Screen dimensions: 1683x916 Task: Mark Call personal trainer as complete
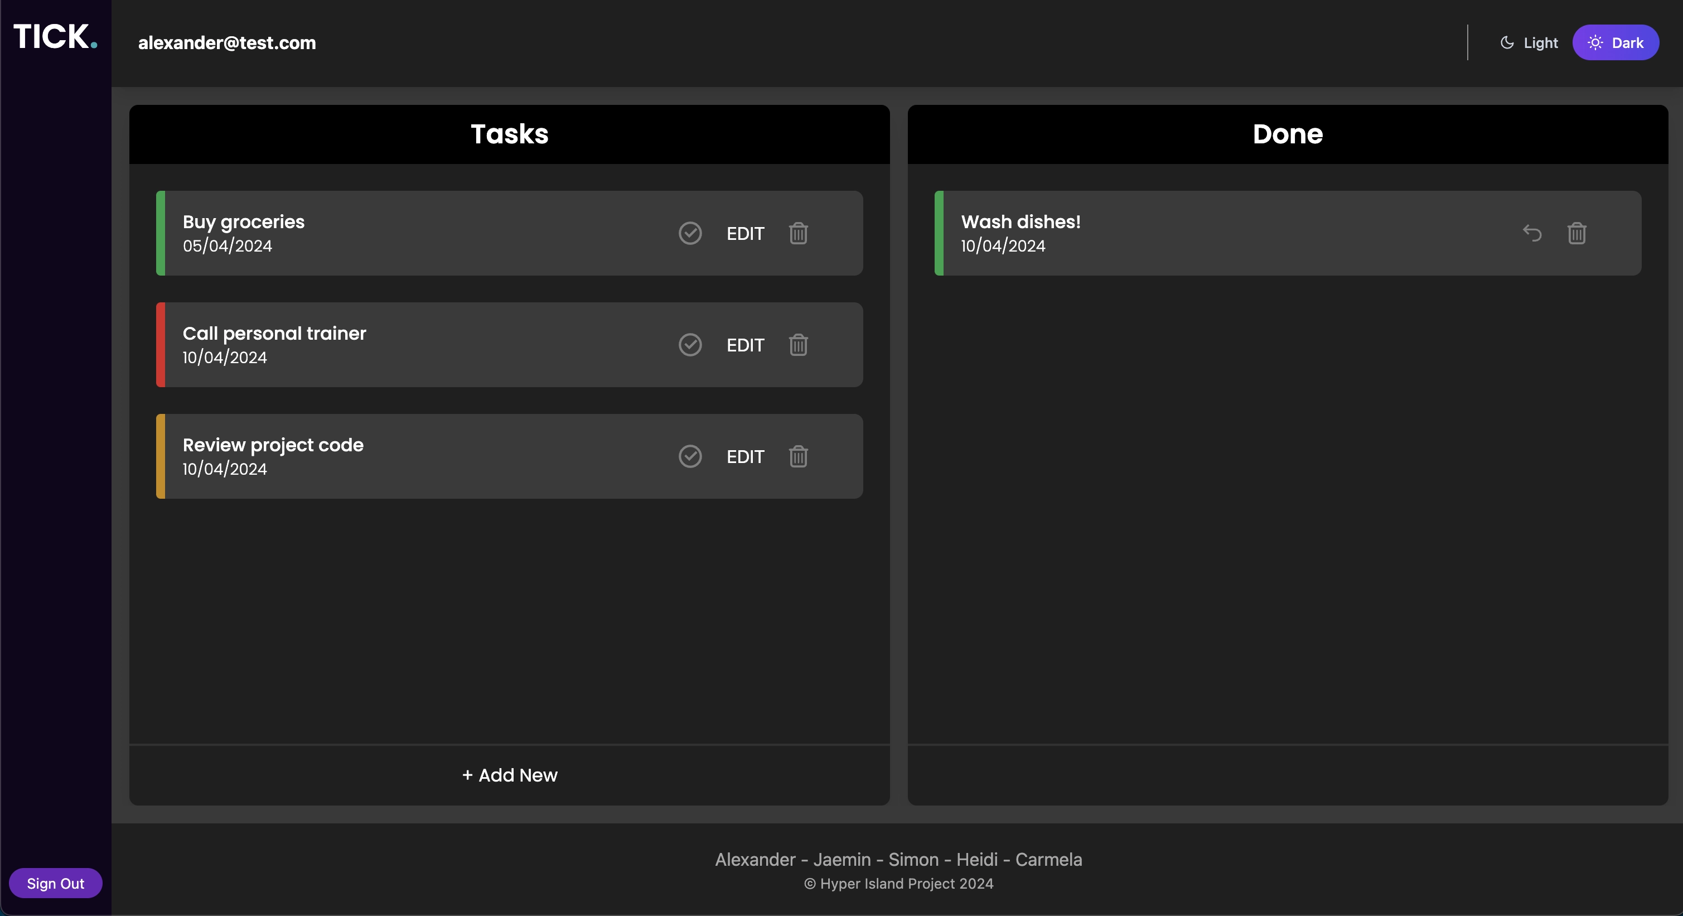coord(690,345)
